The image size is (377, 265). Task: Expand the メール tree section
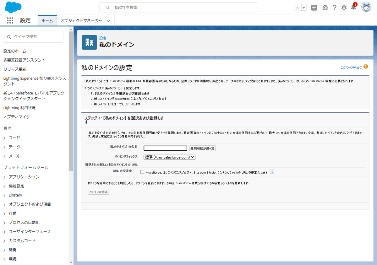(x=4, y=156)
